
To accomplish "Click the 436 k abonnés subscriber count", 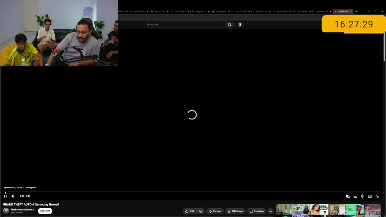I will 17,213.
